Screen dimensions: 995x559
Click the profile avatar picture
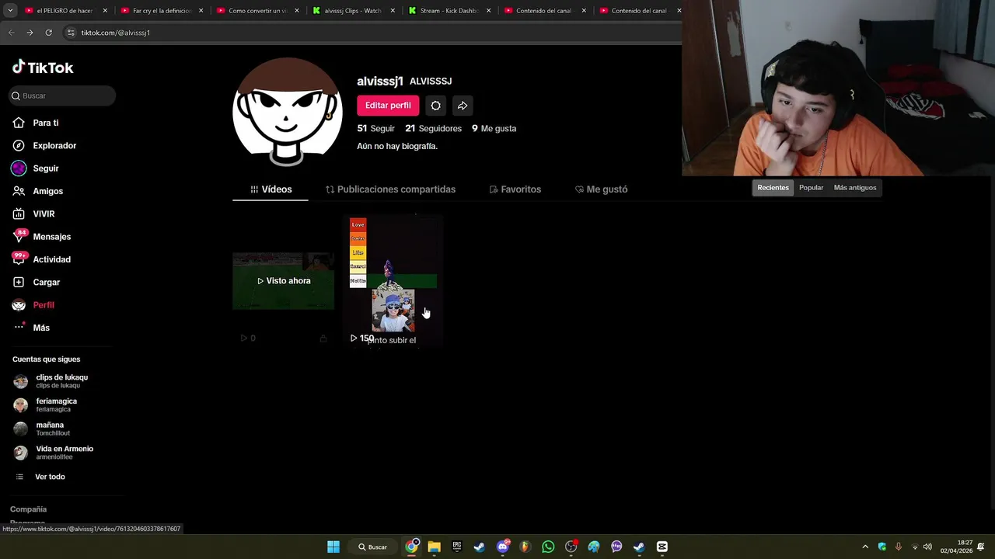(287, 112)
